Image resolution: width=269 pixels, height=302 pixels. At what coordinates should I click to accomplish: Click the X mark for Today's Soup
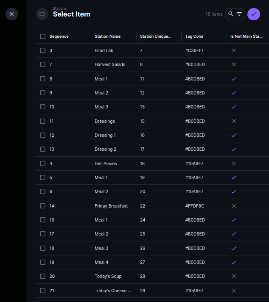[234, 276]
